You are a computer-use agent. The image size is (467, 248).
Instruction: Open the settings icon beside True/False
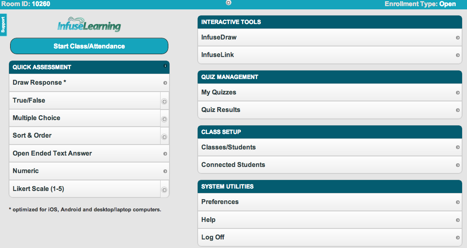[164, 101]
